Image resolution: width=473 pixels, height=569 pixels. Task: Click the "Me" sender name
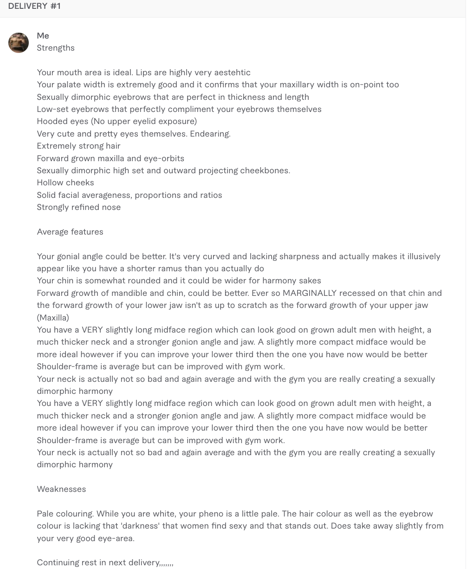(x=43, y=36)
